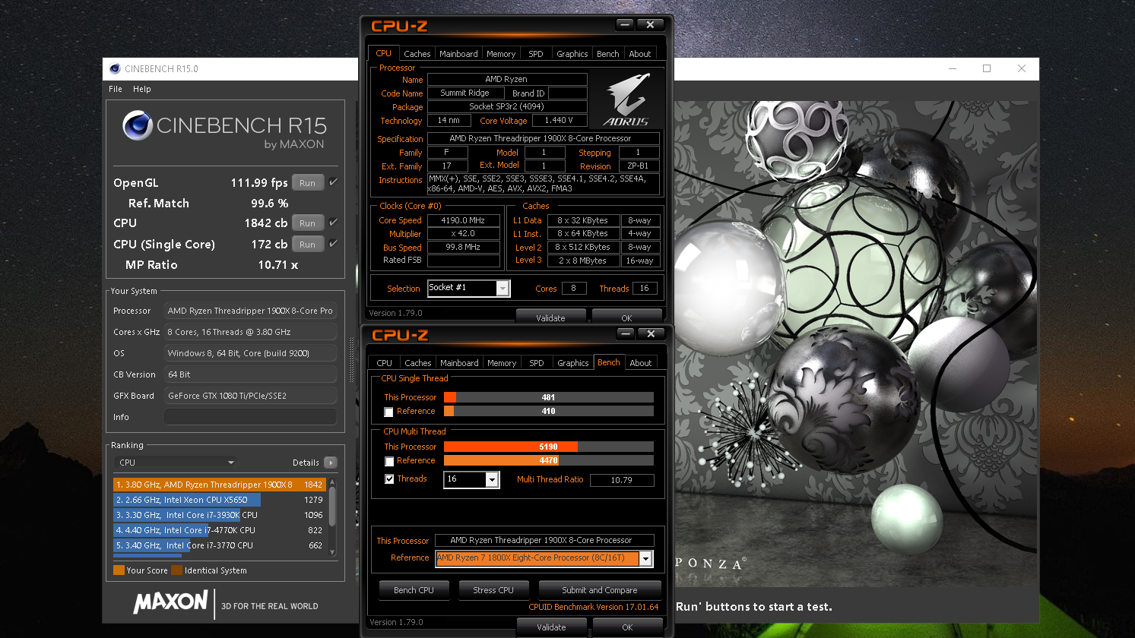This screenshot has width=1135, height=638.
Task: Select ranking row Intel Core i7-3770
Action: point(220,545)
